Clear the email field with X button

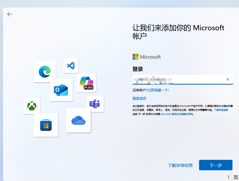coord(228,79)
